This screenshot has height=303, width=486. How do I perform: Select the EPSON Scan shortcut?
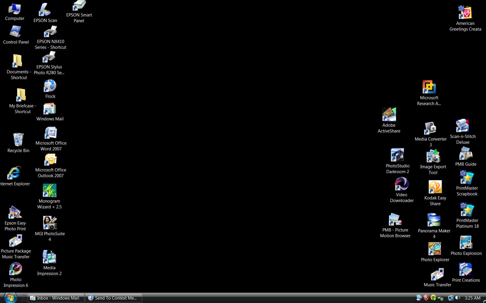tap(45, 10)
